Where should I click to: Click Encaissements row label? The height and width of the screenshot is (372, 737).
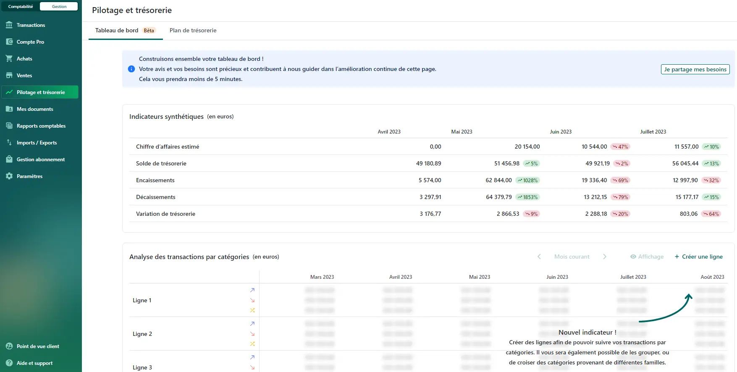[x=155, y=180]
